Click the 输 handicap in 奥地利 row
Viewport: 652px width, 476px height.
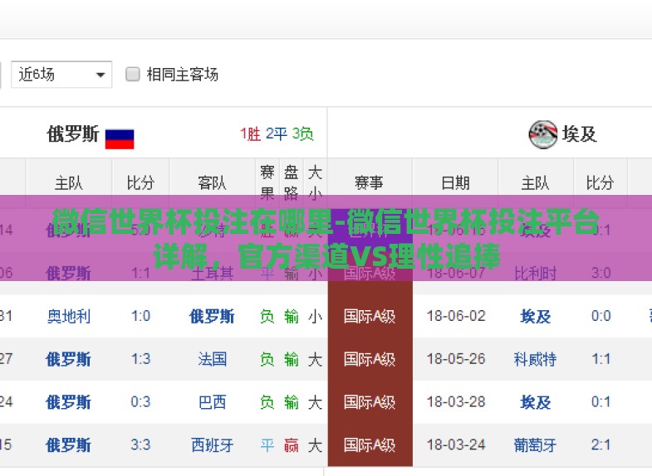291,316
